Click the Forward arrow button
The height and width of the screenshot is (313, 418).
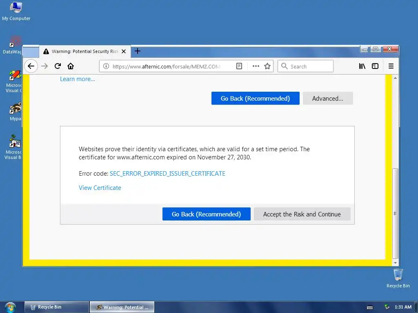click(x=44, y=66)
